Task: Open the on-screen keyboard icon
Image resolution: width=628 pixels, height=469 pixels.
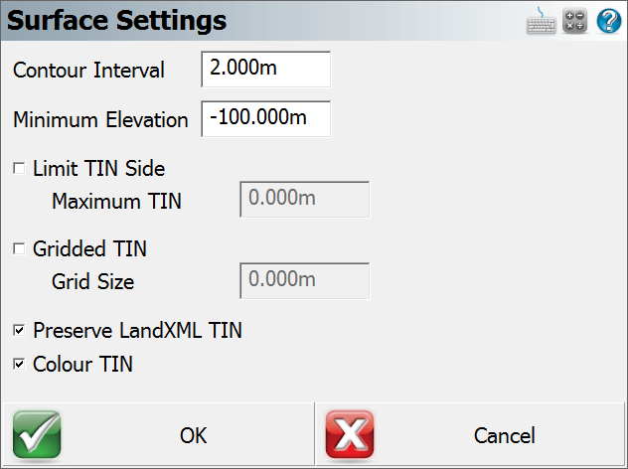Action: (x=541, y=21)
